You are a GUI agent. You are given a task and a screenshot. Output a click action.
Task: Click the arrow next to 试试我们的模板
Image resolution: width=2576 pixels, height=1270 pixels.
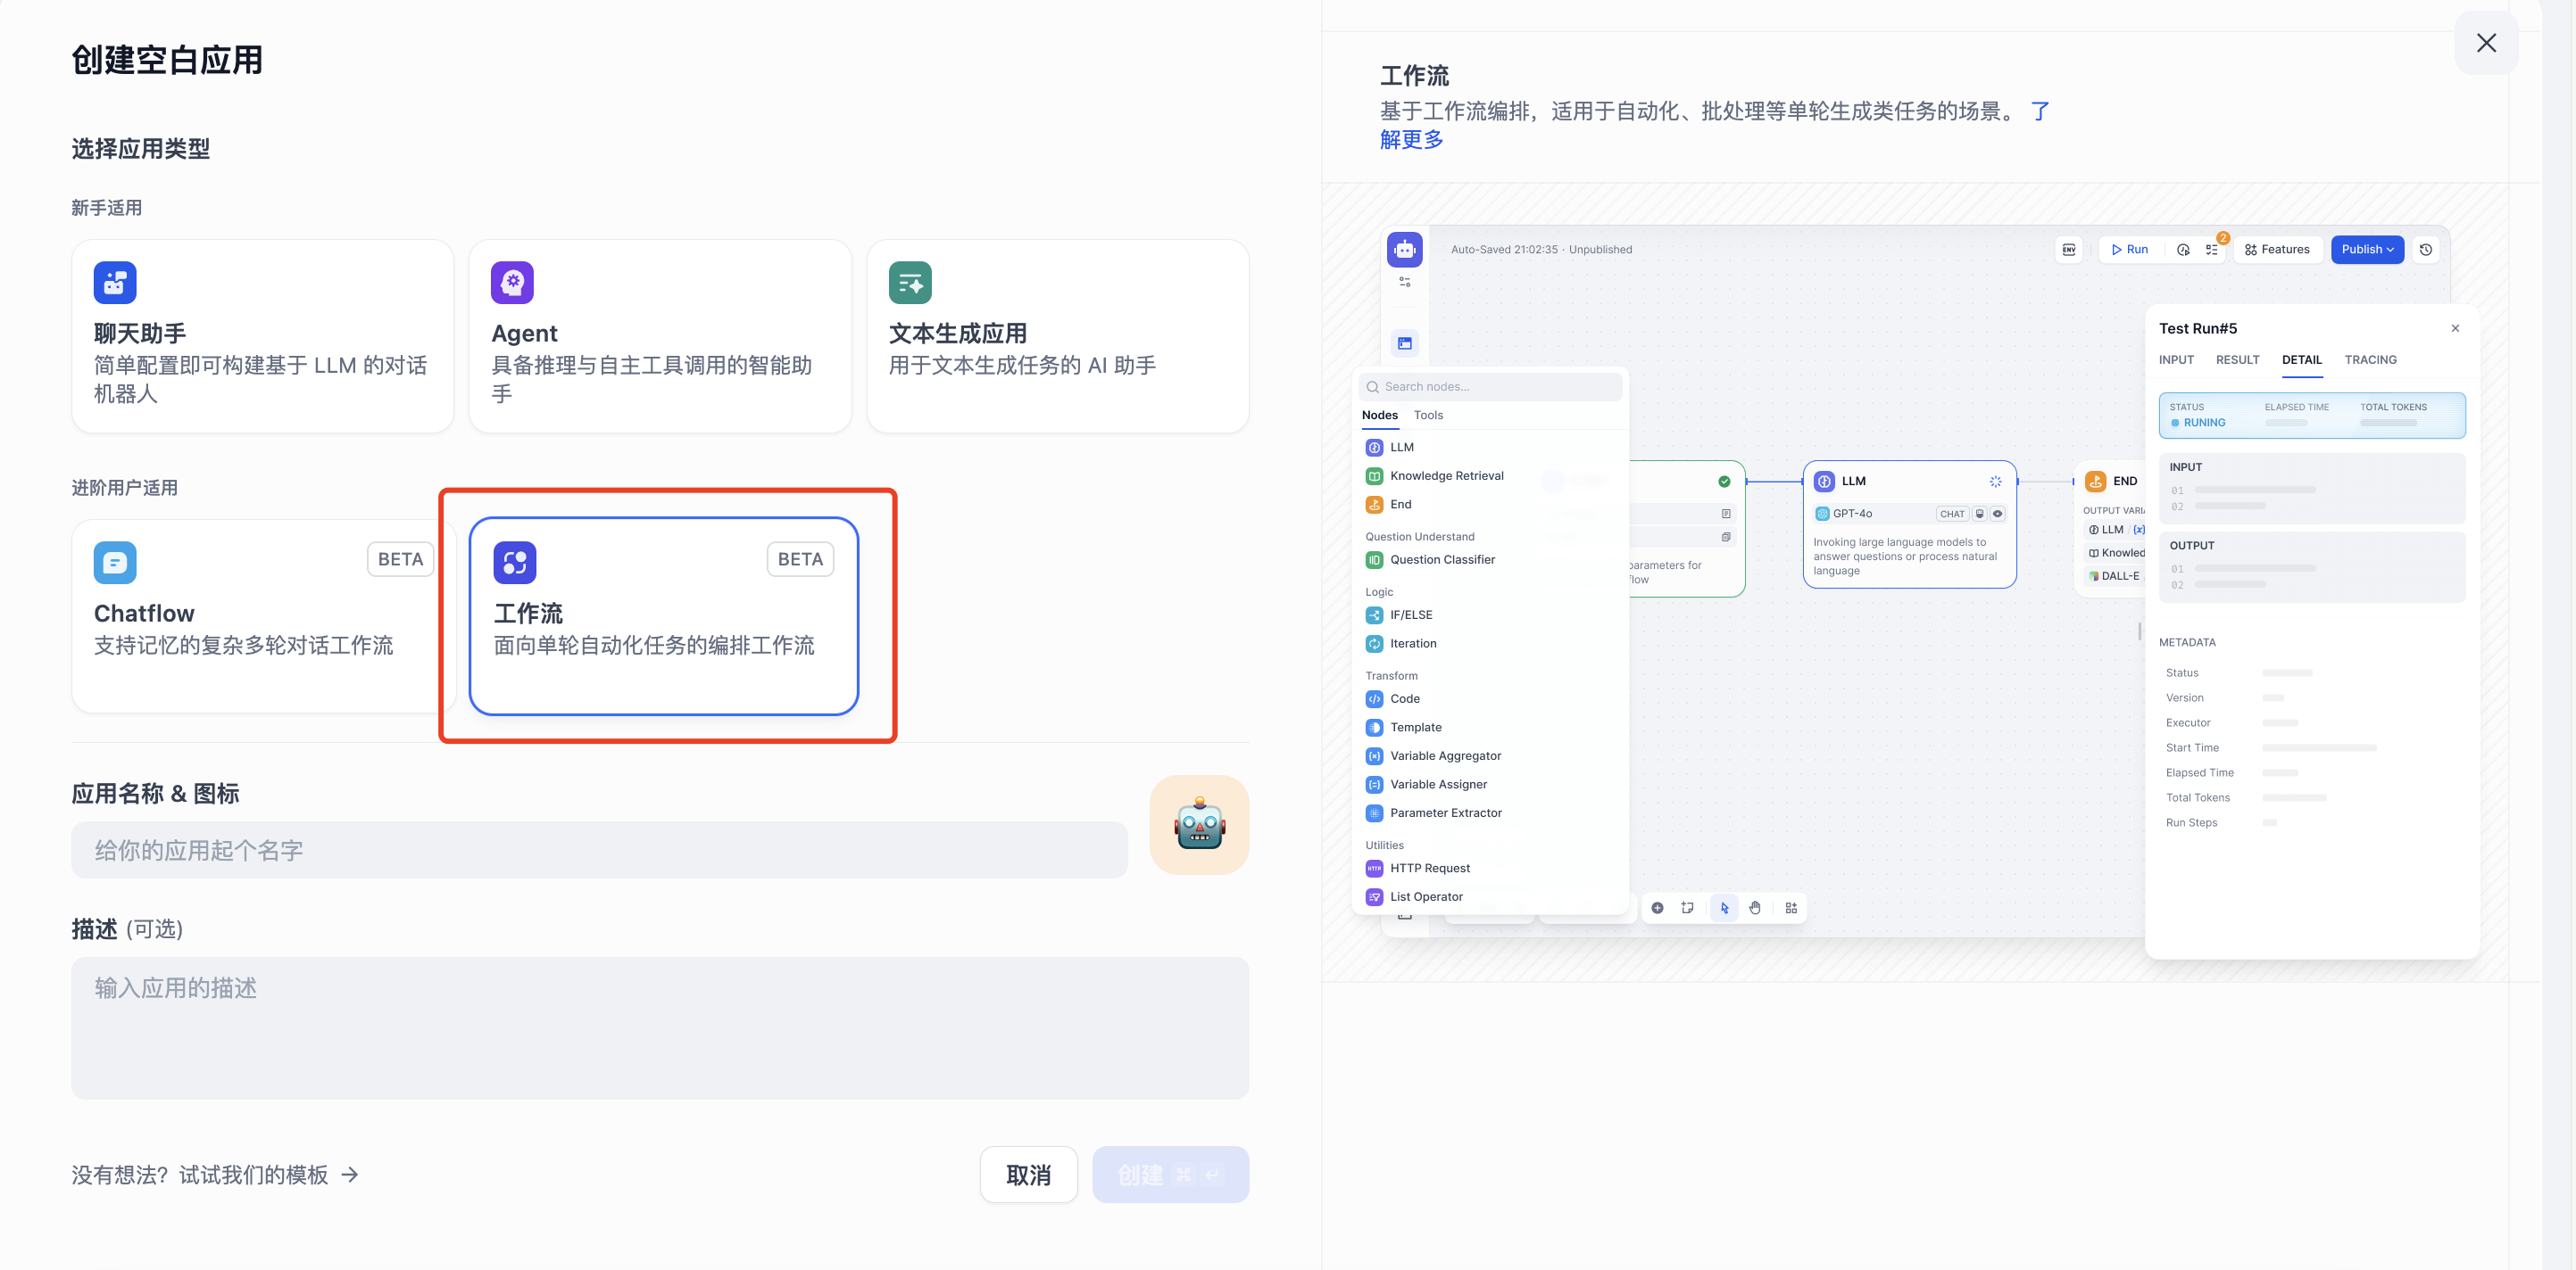click(350, 1174)
